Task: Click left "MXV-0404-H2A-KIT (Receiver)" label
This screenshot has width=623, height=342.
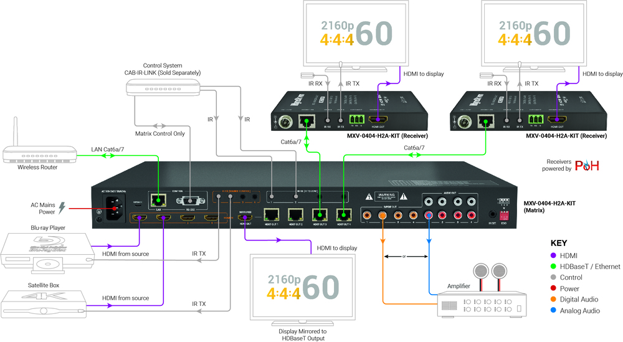Action: pyautogui.click(x=388, y=136)
